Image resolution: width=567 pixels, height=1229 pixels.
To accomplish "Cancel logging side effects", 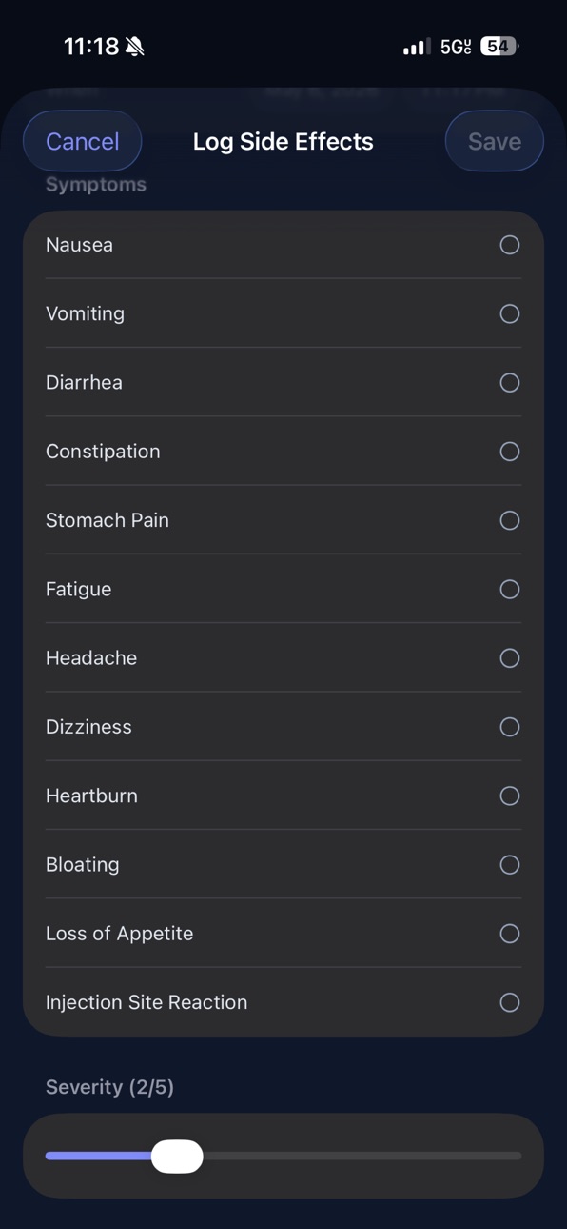I will pos(83,141).
